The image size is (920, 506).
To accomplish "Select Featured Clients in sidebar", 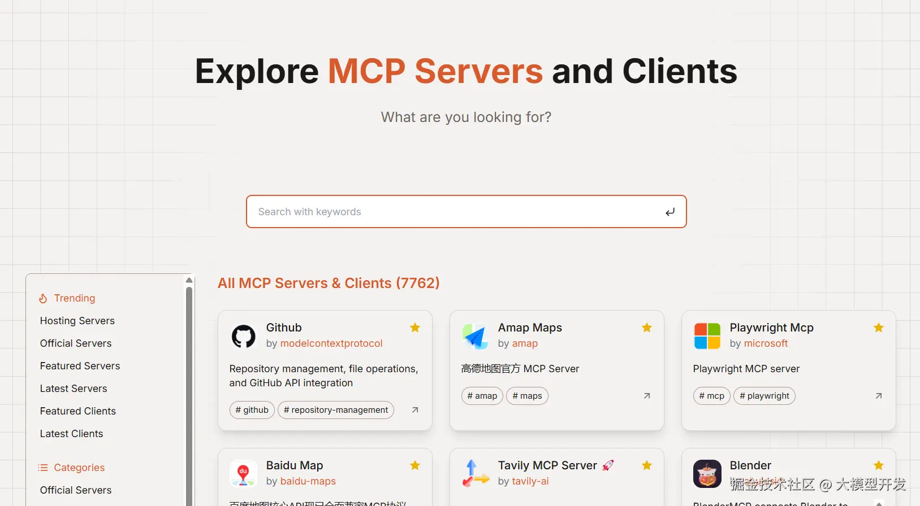I will 78,411.
